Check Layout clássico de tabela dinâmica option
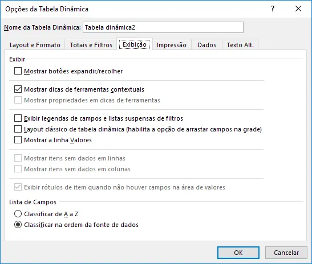Screen dimensions: 312x264 coord(18,129)
